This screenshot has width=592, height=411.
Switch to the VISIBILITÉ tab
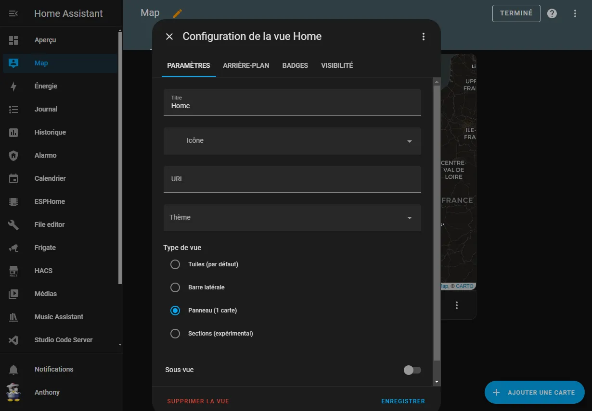(337, 65)
